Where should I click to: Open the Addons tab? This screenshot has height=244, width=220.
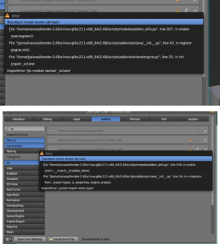point(106,119)
